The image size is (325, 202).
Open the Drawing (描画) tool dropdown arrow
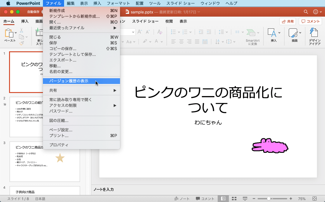point(300,33)
